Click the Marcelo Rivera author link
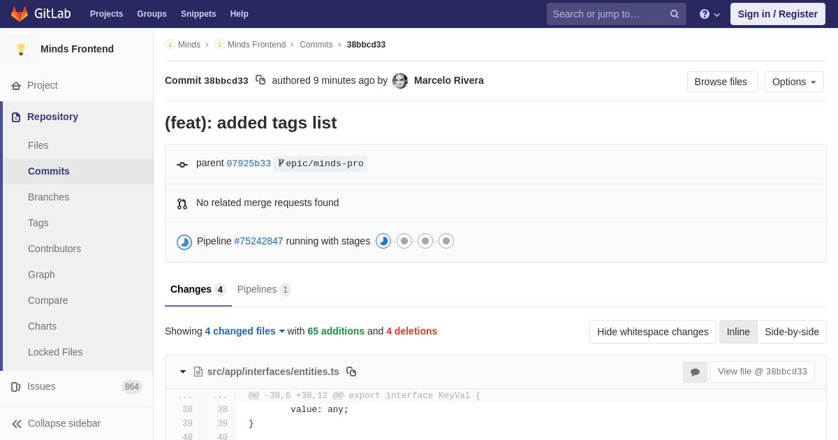The height and width of the screenshot is (440, 838). 449,80
